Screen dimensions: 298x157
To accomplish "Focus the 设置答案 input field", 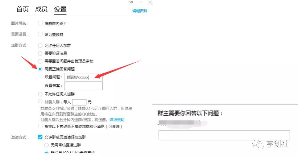I will (x=84, y=86).
